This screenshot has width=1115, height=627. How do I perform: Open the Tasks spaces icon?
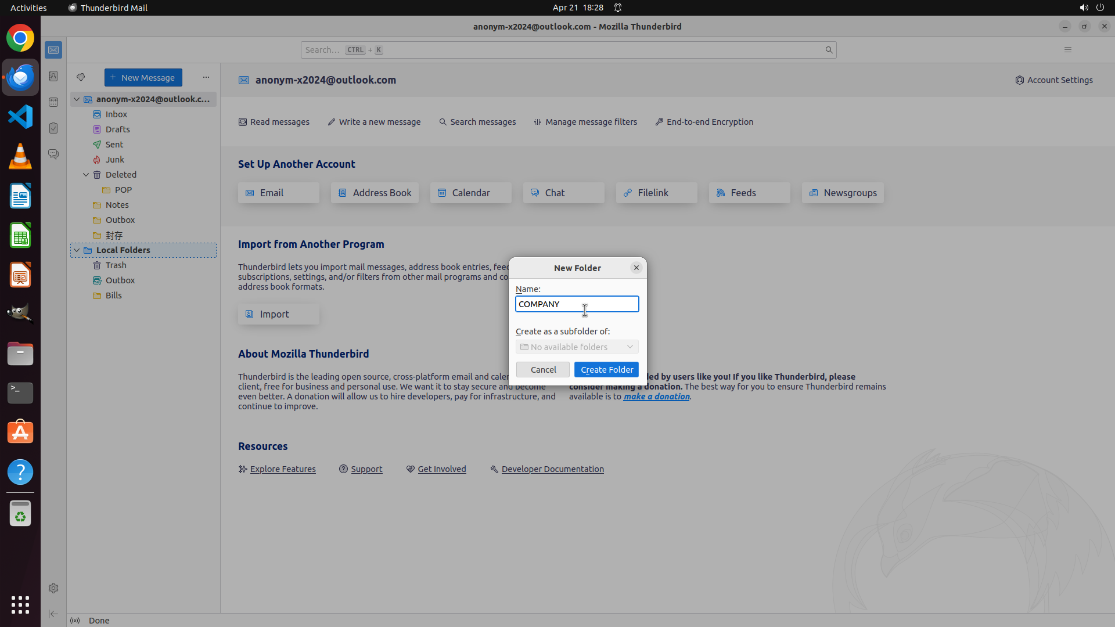click(x=53, y=128)
